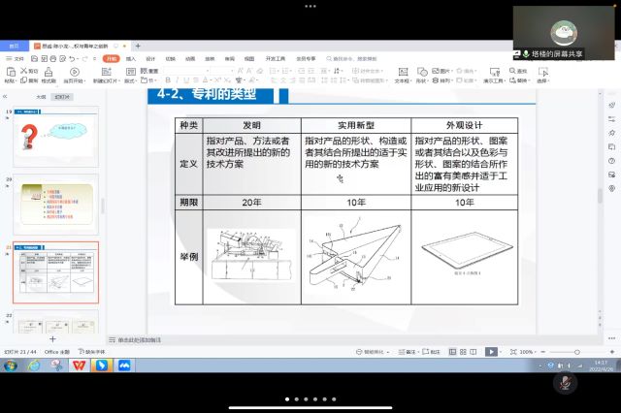Toggle the 批注 (Comments) pane in the status bar

click(433, 352)
